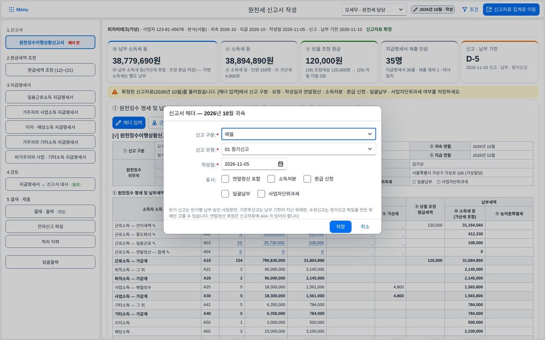Check the 연말정산 포함 checkbox

[x=225, y=179]
